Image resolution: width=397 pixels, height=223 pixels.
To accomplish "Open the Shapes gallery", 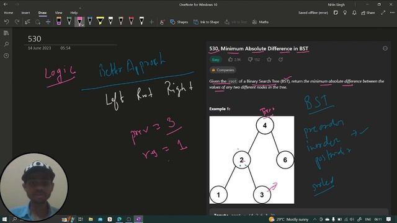I will coord(179,22).
